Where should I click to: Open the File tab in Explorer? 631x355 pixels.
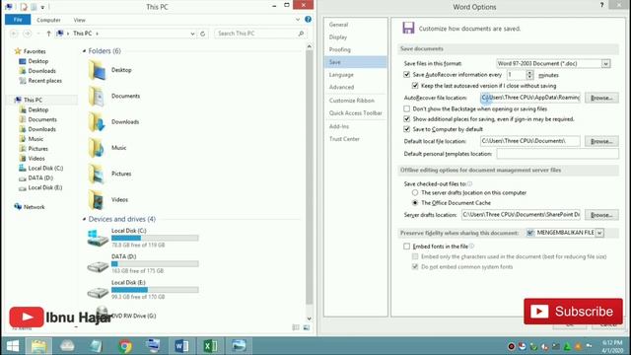click(x=18, y=20)
